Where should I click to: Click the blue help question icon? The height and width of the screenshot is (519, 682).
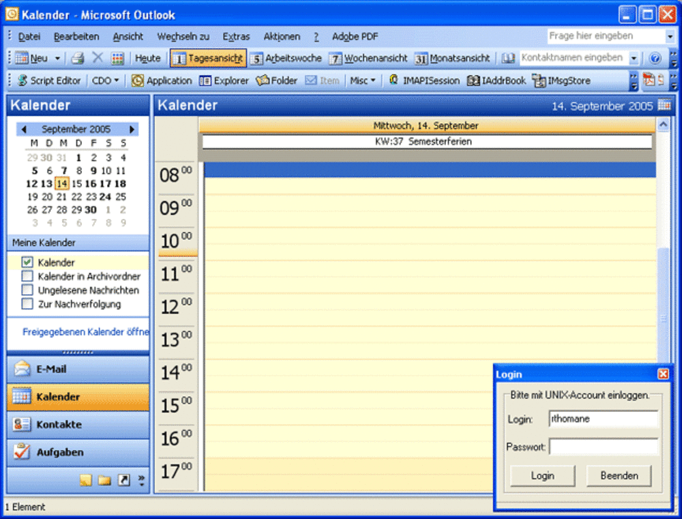[655, 58]
